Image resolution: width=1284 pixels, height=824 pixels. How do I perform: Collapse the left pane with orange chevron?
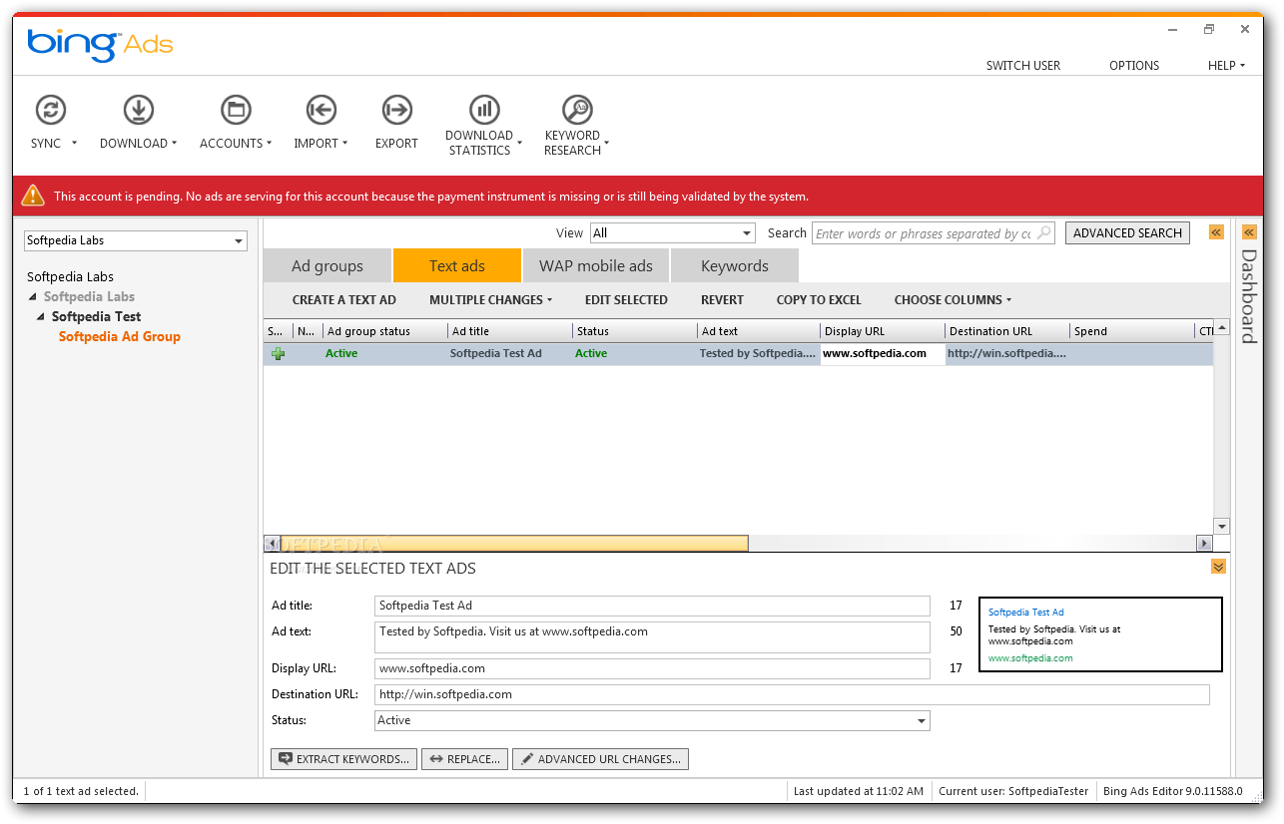point(1216,231)
